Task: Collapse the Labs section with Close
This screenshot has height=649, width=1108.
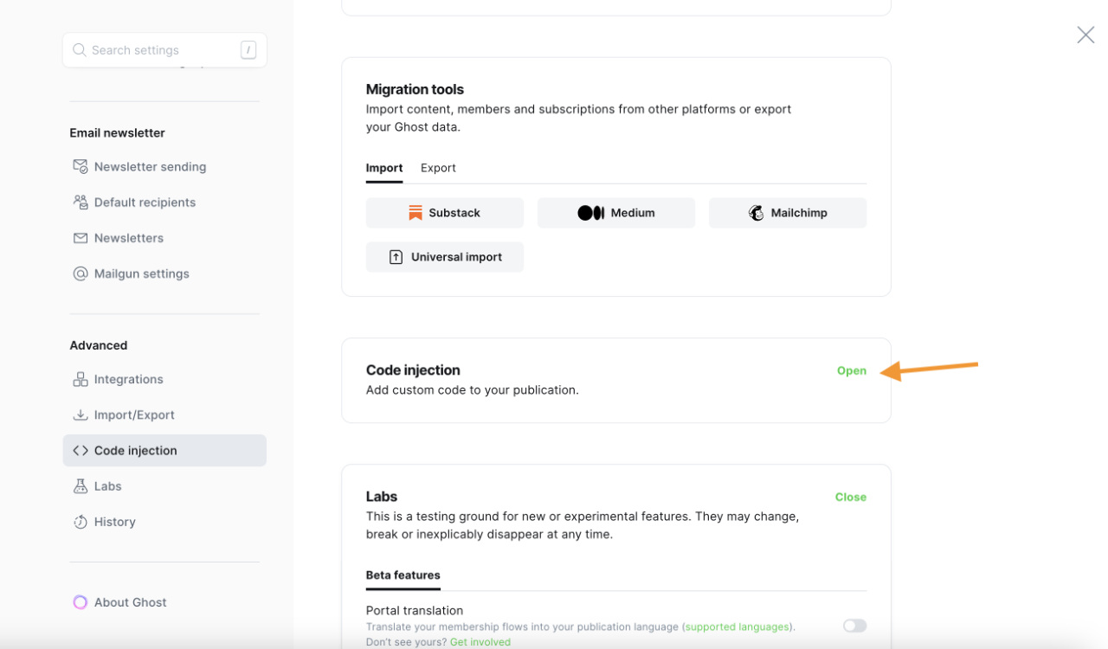Action: click(850, 497)
